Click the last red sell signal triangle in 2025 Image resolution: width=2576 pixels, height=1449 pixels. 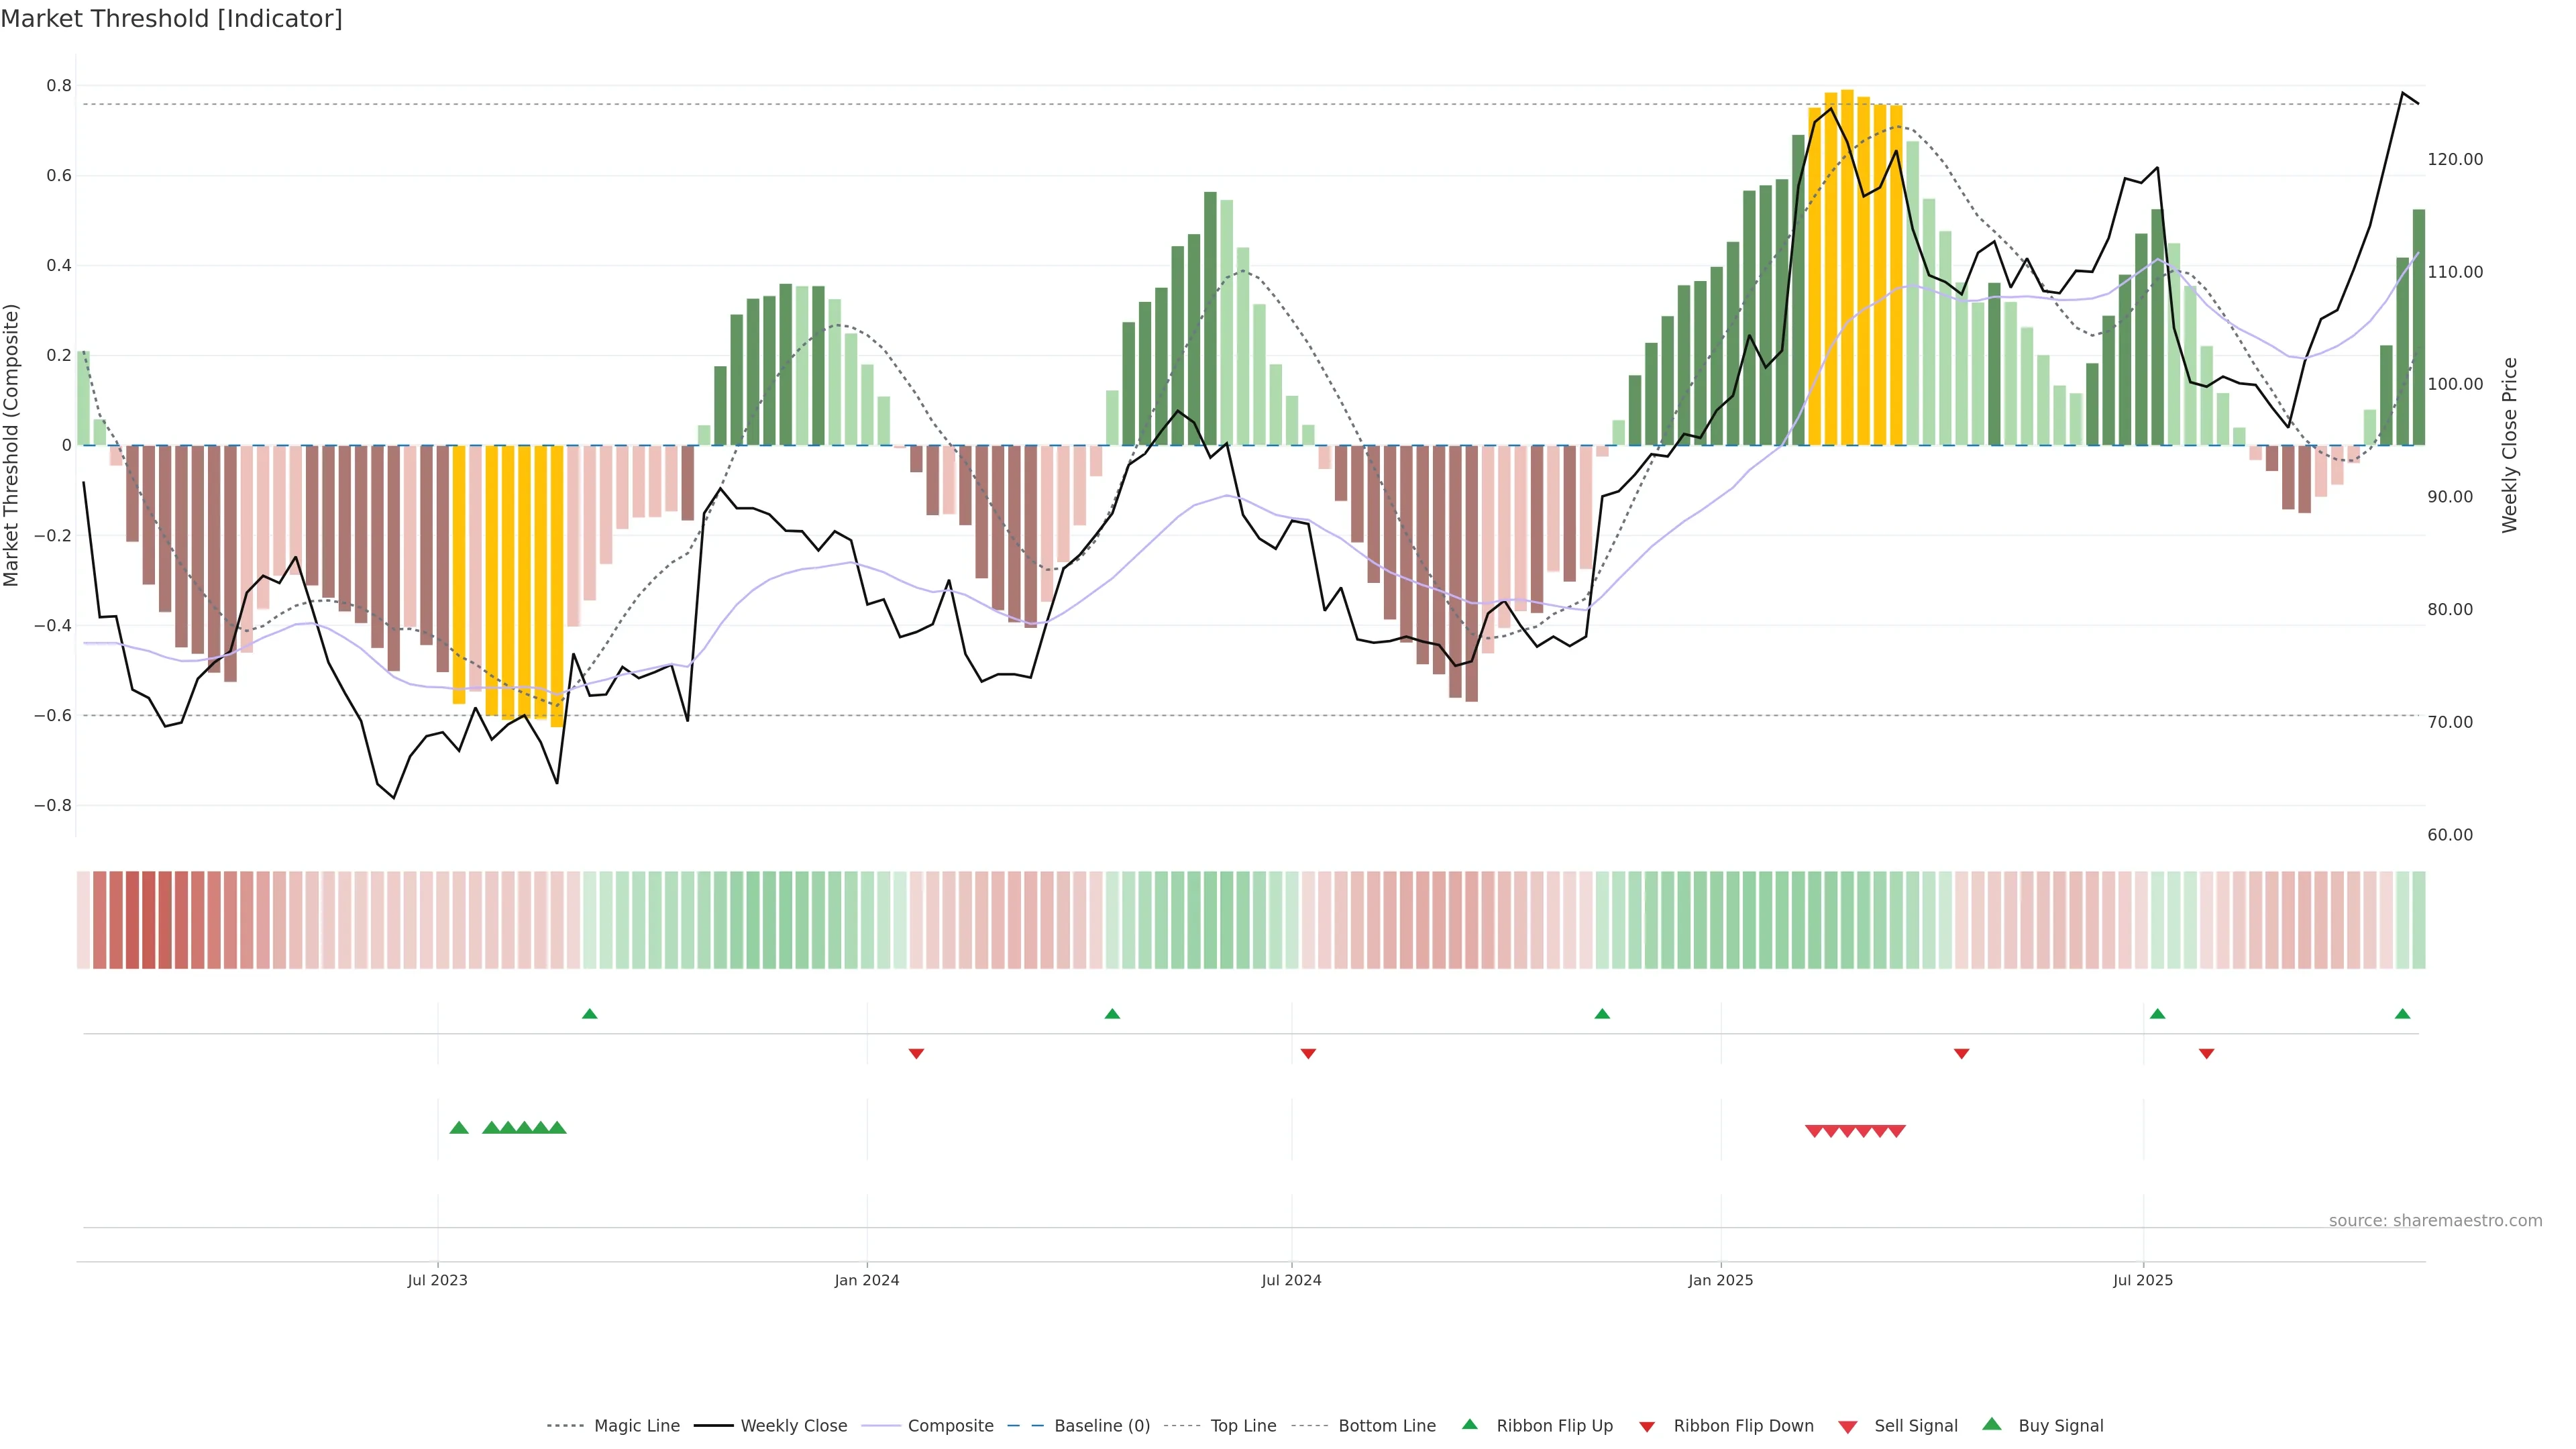(1896, 1131)
